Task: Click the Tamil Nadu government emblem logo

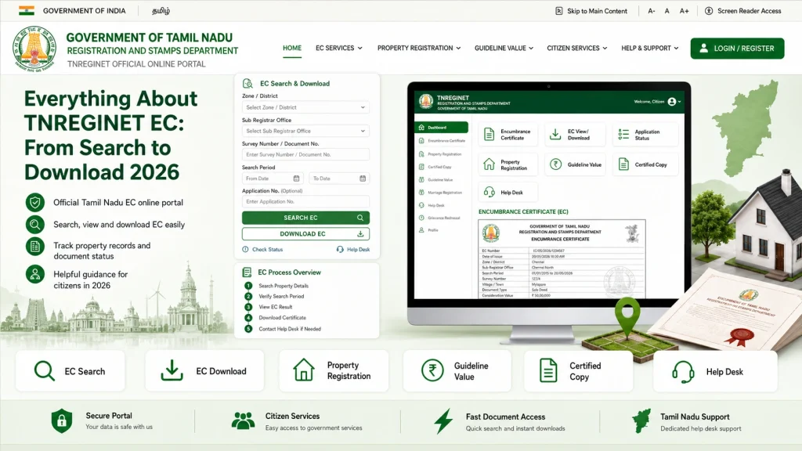Action: pyautogui.click(x=34, y=49)
